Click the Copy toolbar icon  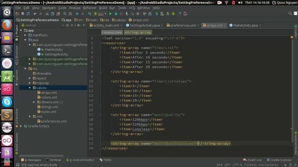pos(53,14)
